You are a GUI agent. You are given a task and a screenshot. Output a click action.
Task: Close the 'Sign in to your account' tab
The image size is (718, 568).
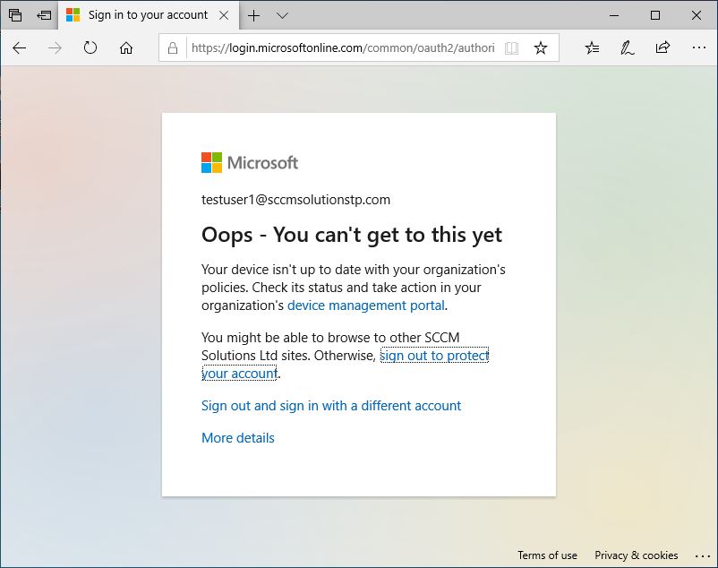click(225, 15)
